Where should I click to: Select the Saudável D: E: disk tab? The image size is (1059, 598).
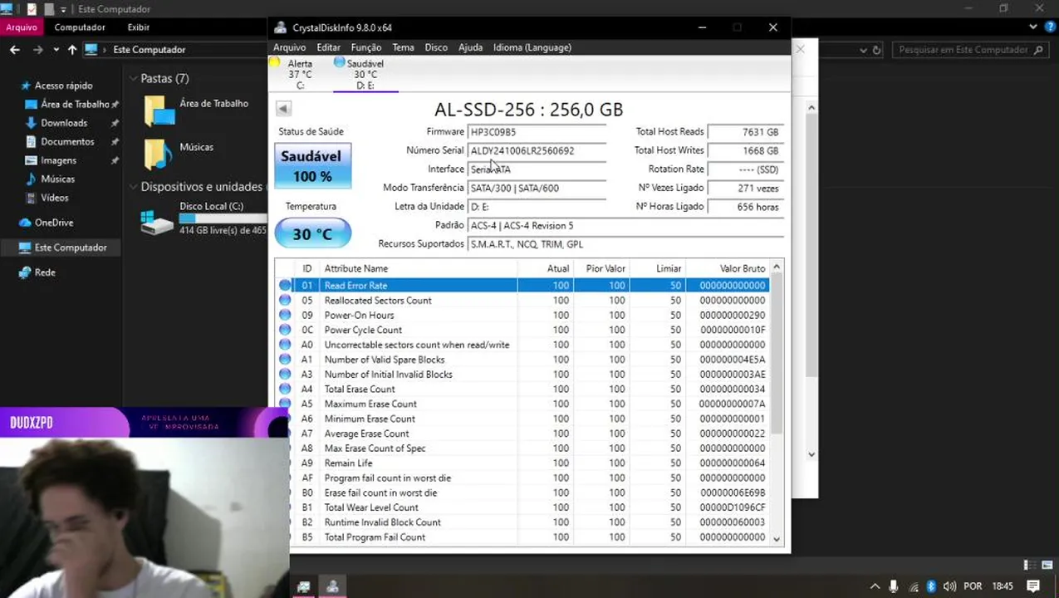pos(365,74)
